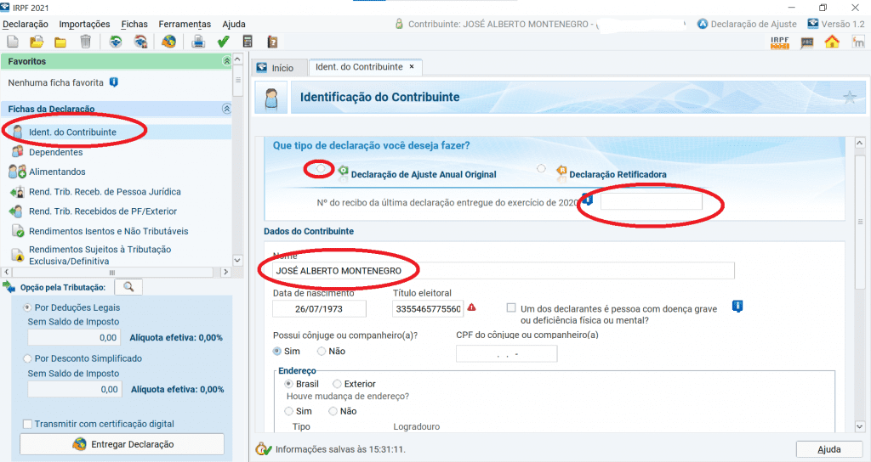This screenshot has height=462, width=871.
Task: Select Declaração de Ajuste Anual Original radio
Action: (x=321, y=168)
